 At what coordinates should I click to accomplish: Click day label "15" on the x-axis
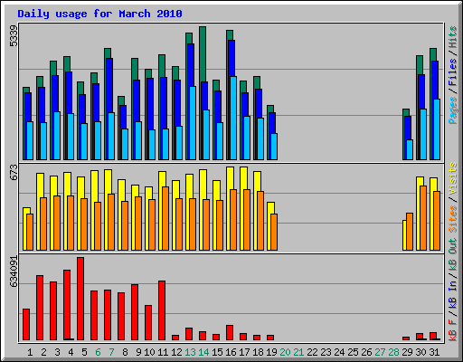coord(217,352)
